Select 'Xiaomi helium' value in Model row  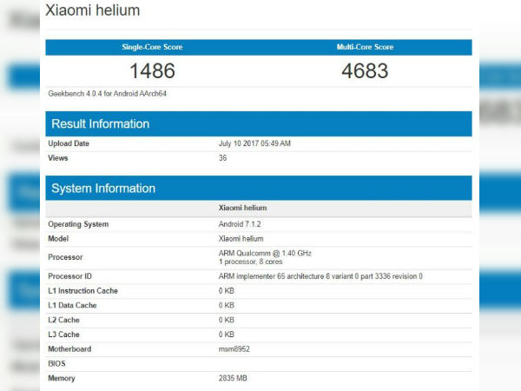coord(241,239)
